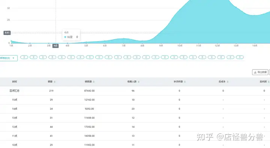Select the 14点 row label
270x148 pixels.
pyautogui.click(x=15, y=109)
